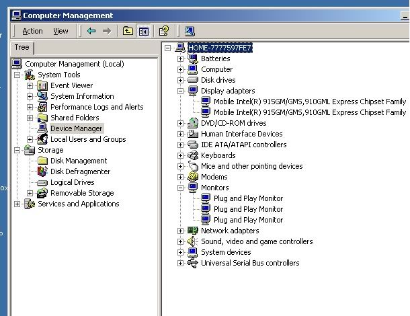Open the View menu

point(60,31)
